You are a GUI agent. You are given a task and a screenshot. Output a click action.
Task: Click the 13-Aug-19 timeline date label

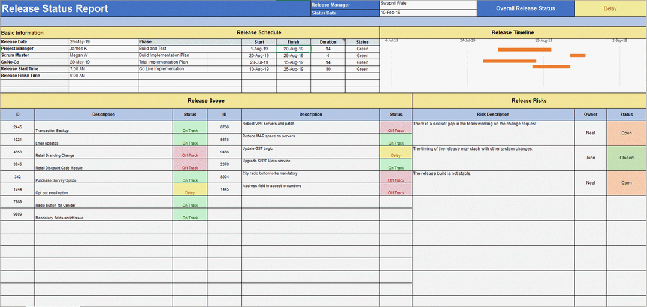pyautogui.click(x=543, y=41)
